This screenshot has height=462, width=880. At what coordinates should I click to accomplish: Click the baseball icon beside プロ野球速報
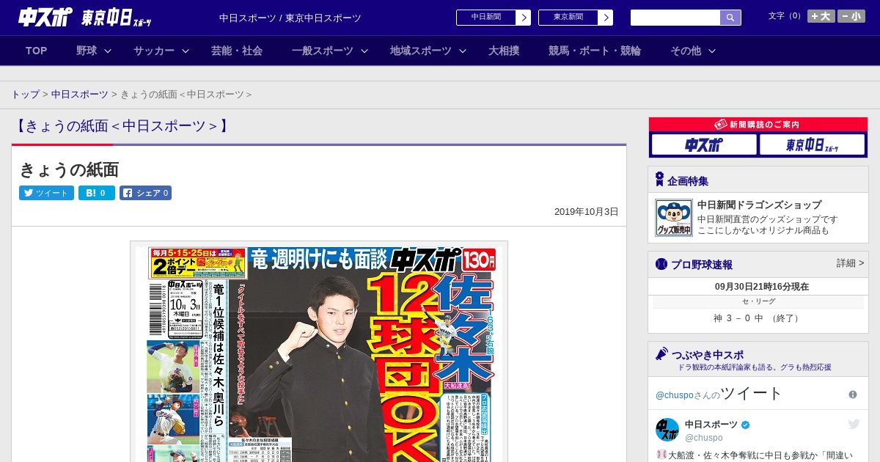(x=661, y=264)
